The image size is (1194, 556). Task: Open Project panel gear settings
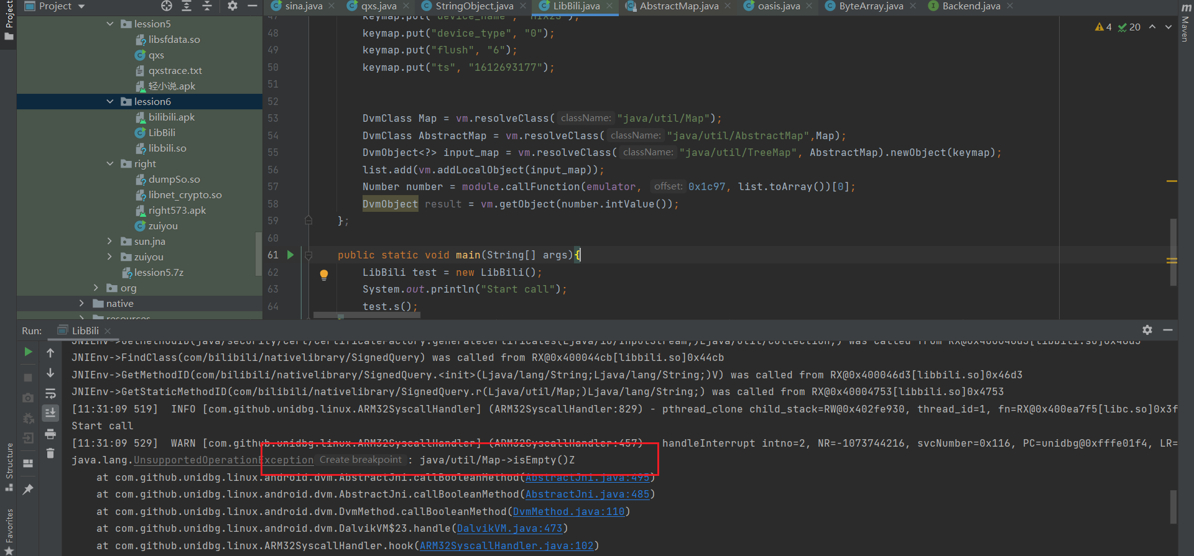click(x=233, y=6)
